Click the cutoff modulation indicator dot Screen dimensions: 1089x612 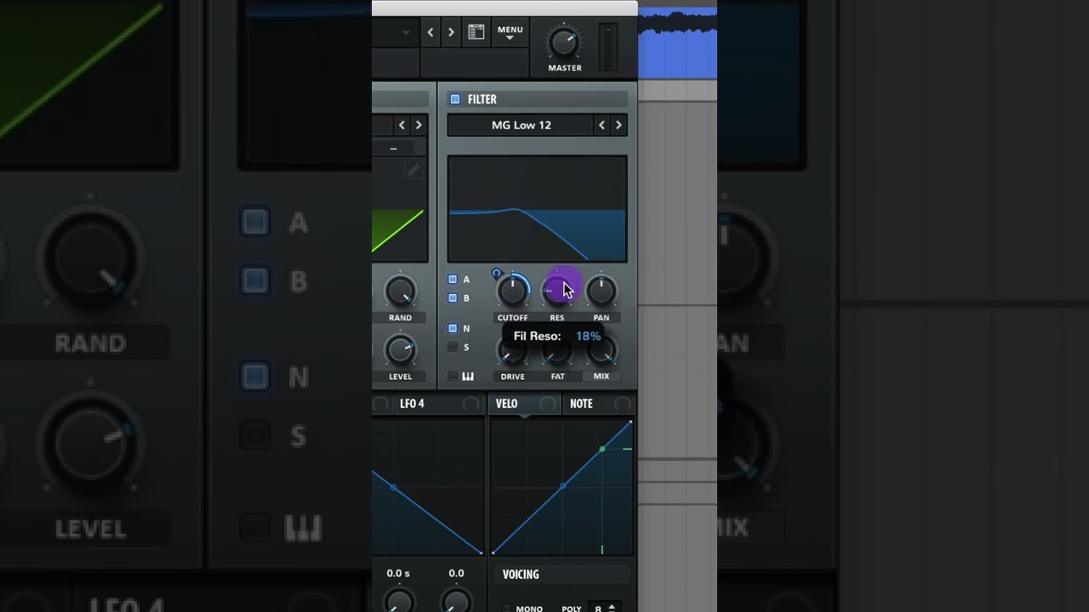point(496,273)
